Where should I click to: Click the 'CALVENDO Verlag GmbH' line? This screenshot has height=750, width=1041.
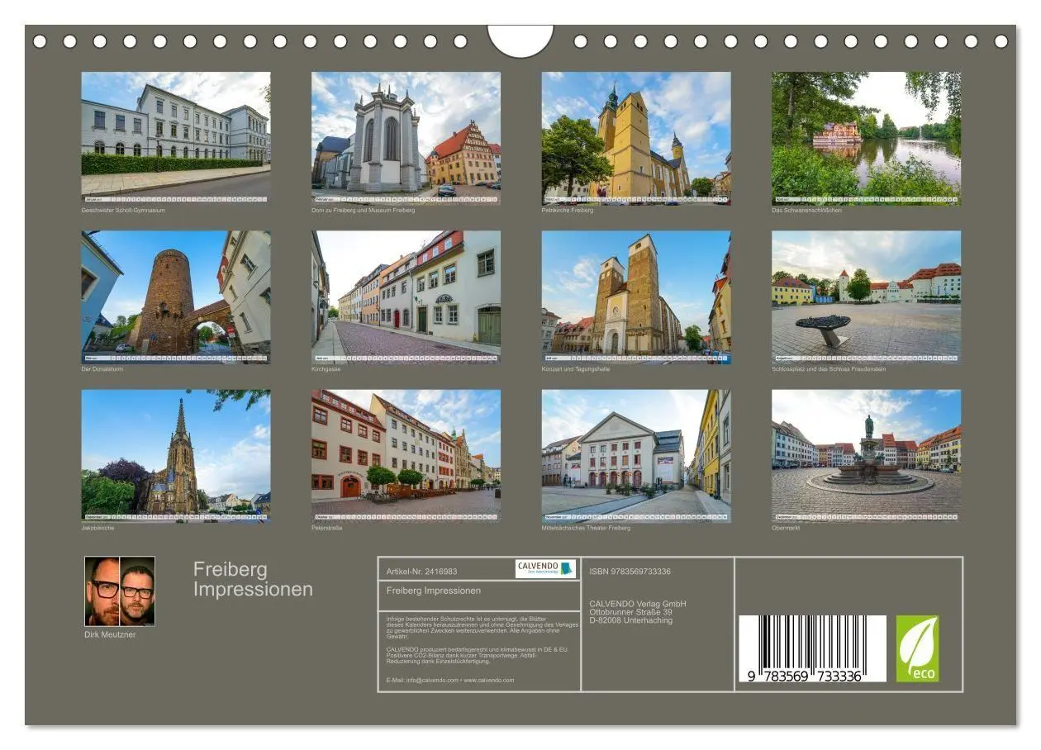point(638,604)
